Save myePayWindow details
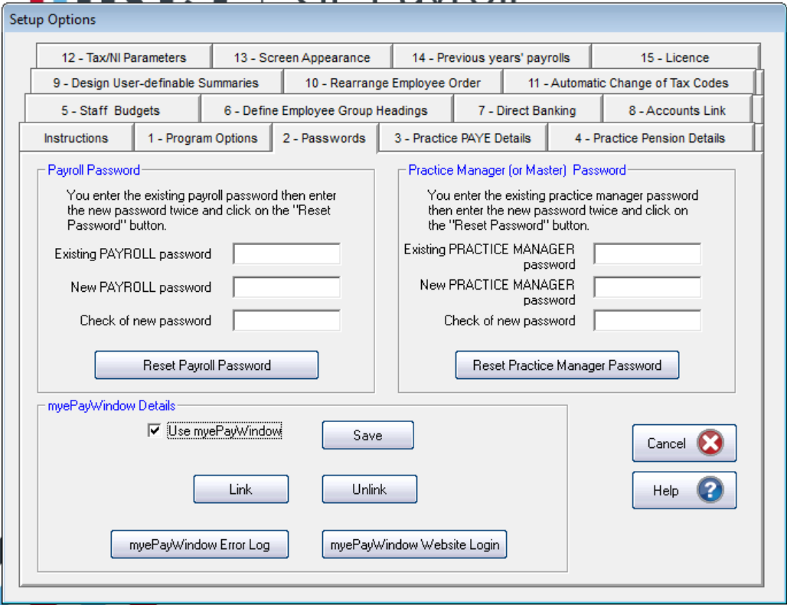The image size is (787, 605). pos(368,435)
